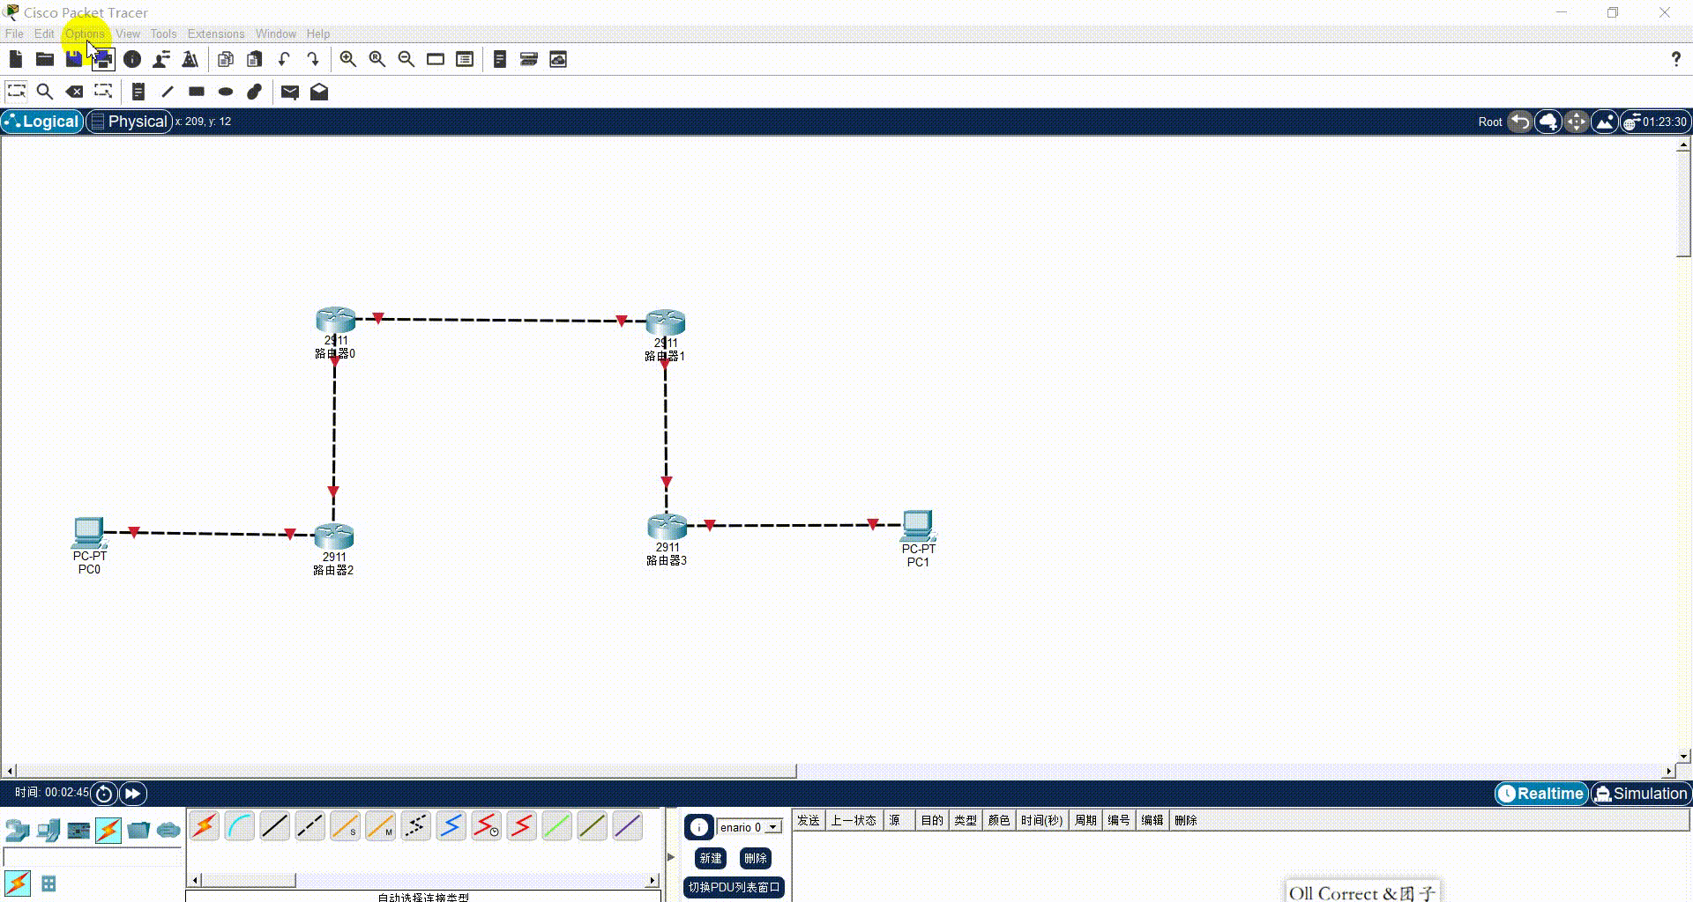Select the Connections device category
Screen dimensions: 1693x902
108,830
